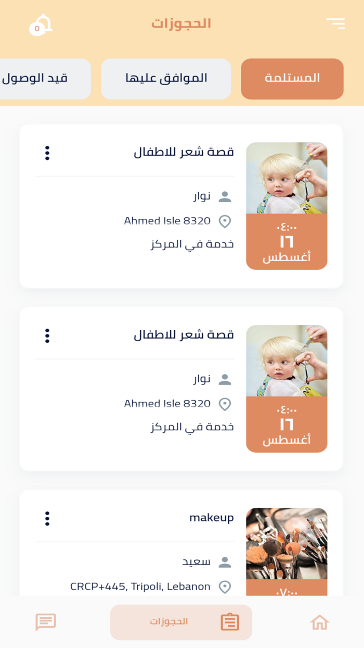This screenshot has height=648, width=364.
Task: Open the makeup booking title
Action: tap(211, 518)
